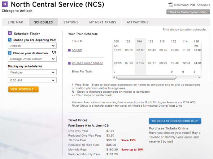Open the Chicago Union Station link in the schedule
The height and width of the screenshot is (159, 213).
[87, 63]
